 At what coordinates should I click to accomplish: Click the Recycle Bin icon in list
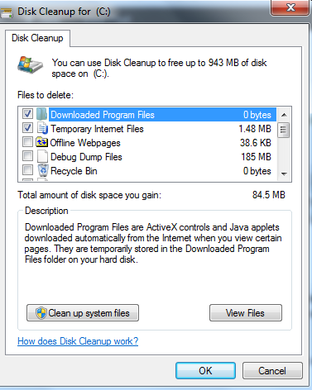[43, 170]
